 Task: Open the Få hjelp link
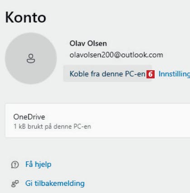click(x=38, y=164)
